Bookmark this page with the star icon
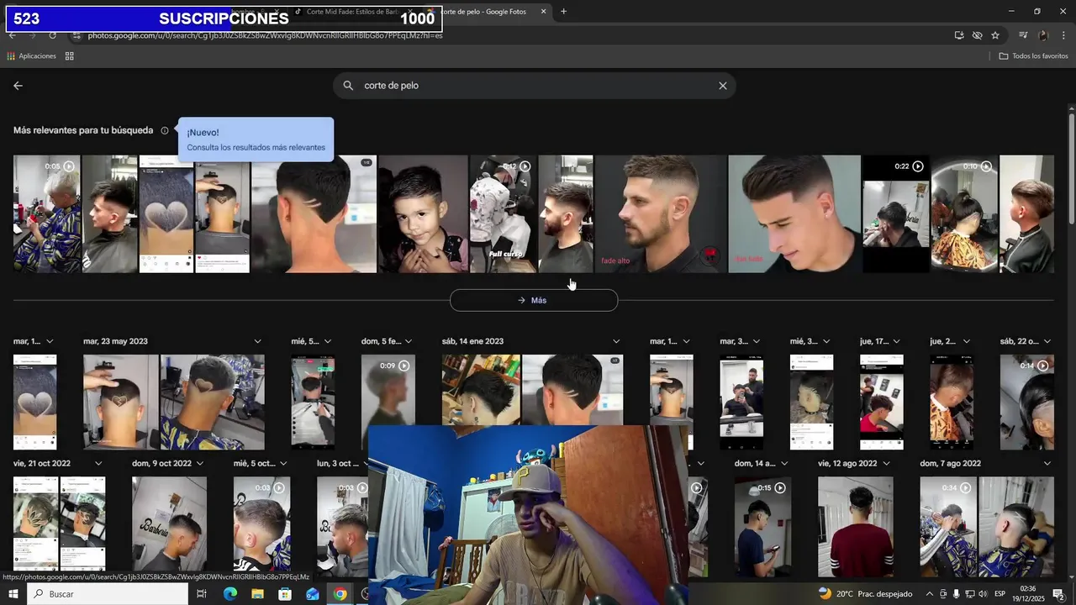The height and width of the screenshot is (605, 1076). (x=995, y=35)
